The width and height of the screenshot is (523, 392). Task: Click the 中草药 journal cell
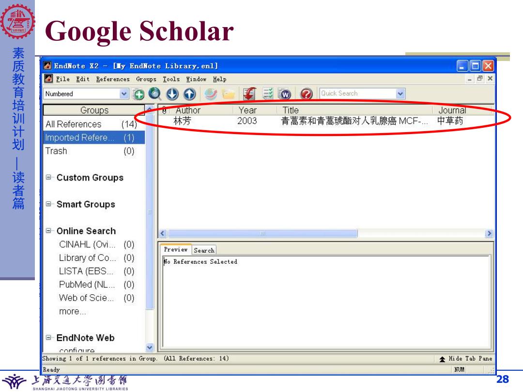click(450, 121)
